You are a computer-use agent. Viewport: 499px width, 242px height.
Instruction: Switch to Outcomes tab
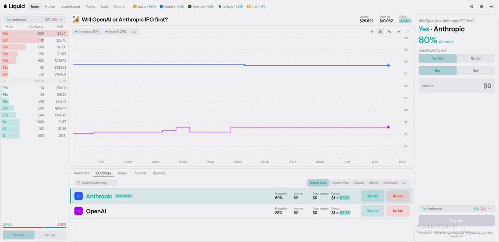pos(104,173)
